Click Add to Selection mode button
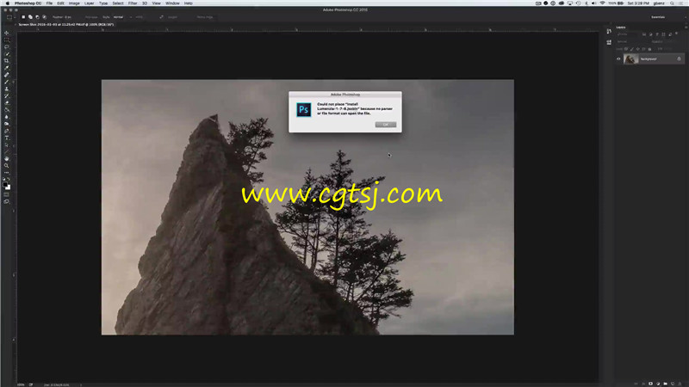 click(30, 17)
